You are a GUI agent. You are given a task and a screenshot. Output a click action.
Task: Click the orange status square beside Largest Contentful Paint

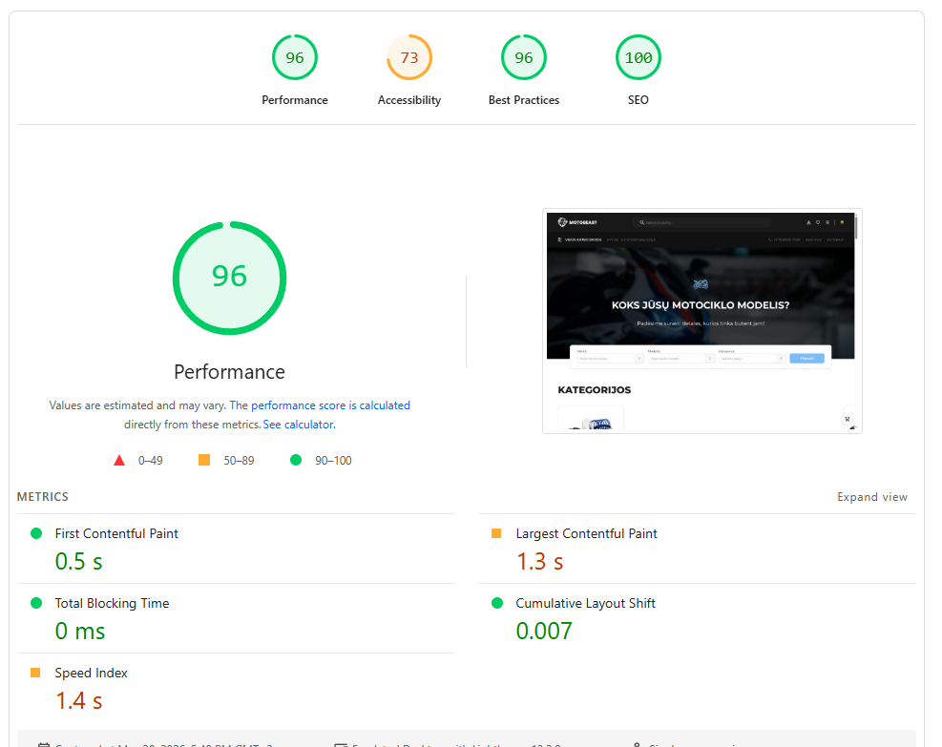click(496, 533)
